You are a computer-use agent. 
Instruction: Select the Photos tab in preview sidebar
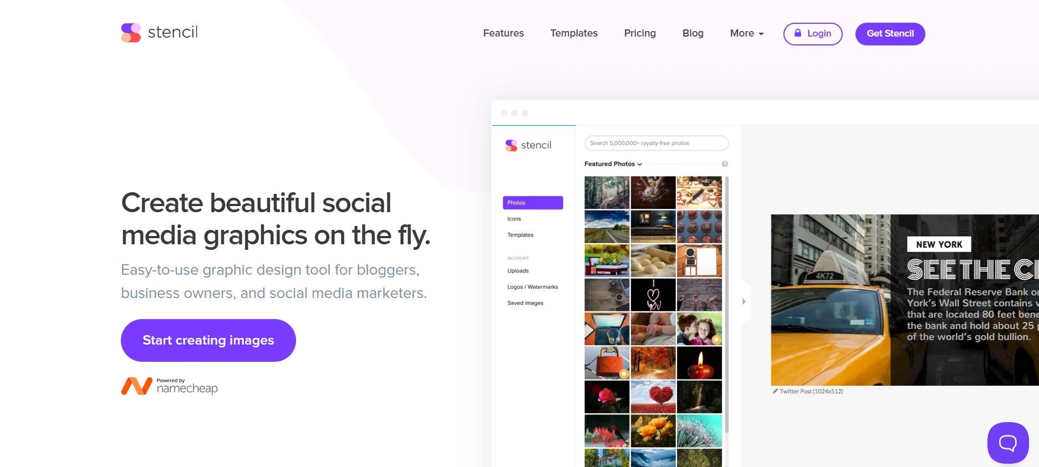pyautogui.click(x=533, y=203)
